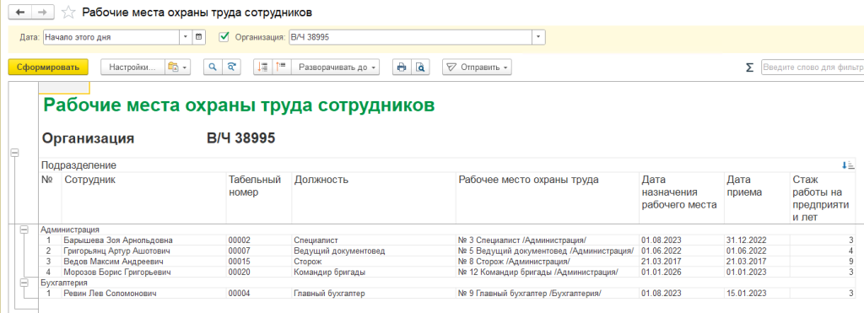Image resolution: width=864 pixels, height=313 pixels.
Task: Open the Отправить dropdown menu
Action: [478, 67]
